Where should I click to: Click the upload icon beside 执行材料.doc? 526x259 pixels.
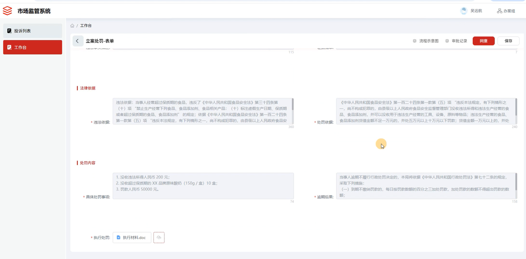[159, 237]
